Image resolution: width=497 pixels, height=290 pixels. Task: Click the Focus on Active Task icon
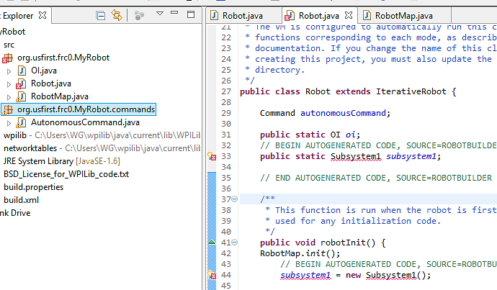coord(139,15)
